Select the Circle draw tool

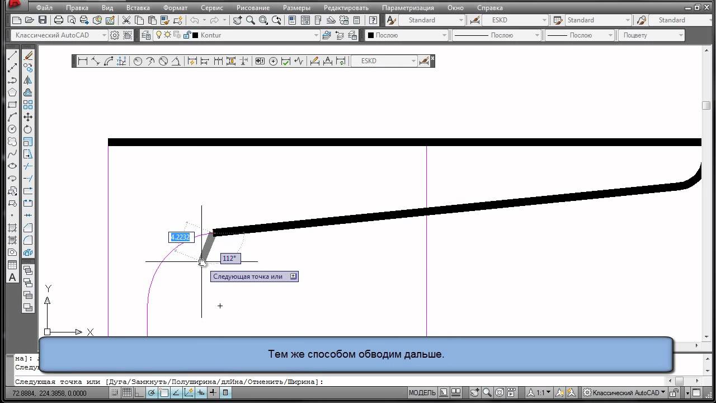click(x=12, y=129)
